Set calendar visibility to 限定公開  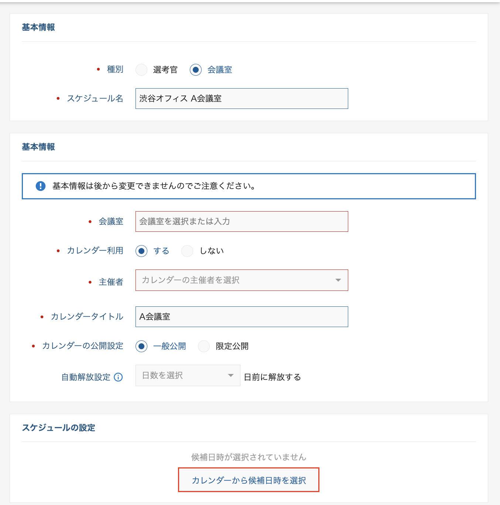[204, 346]
